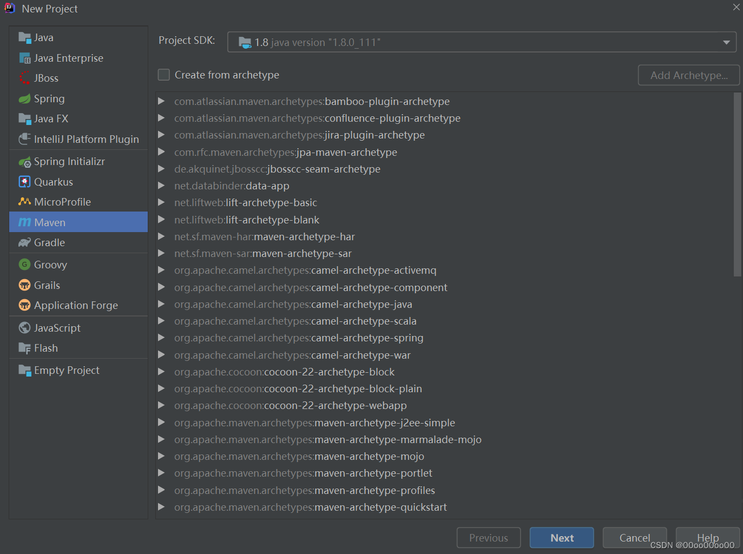
Task: Click the MicroProfile orange icon
Action: (24, 202)
